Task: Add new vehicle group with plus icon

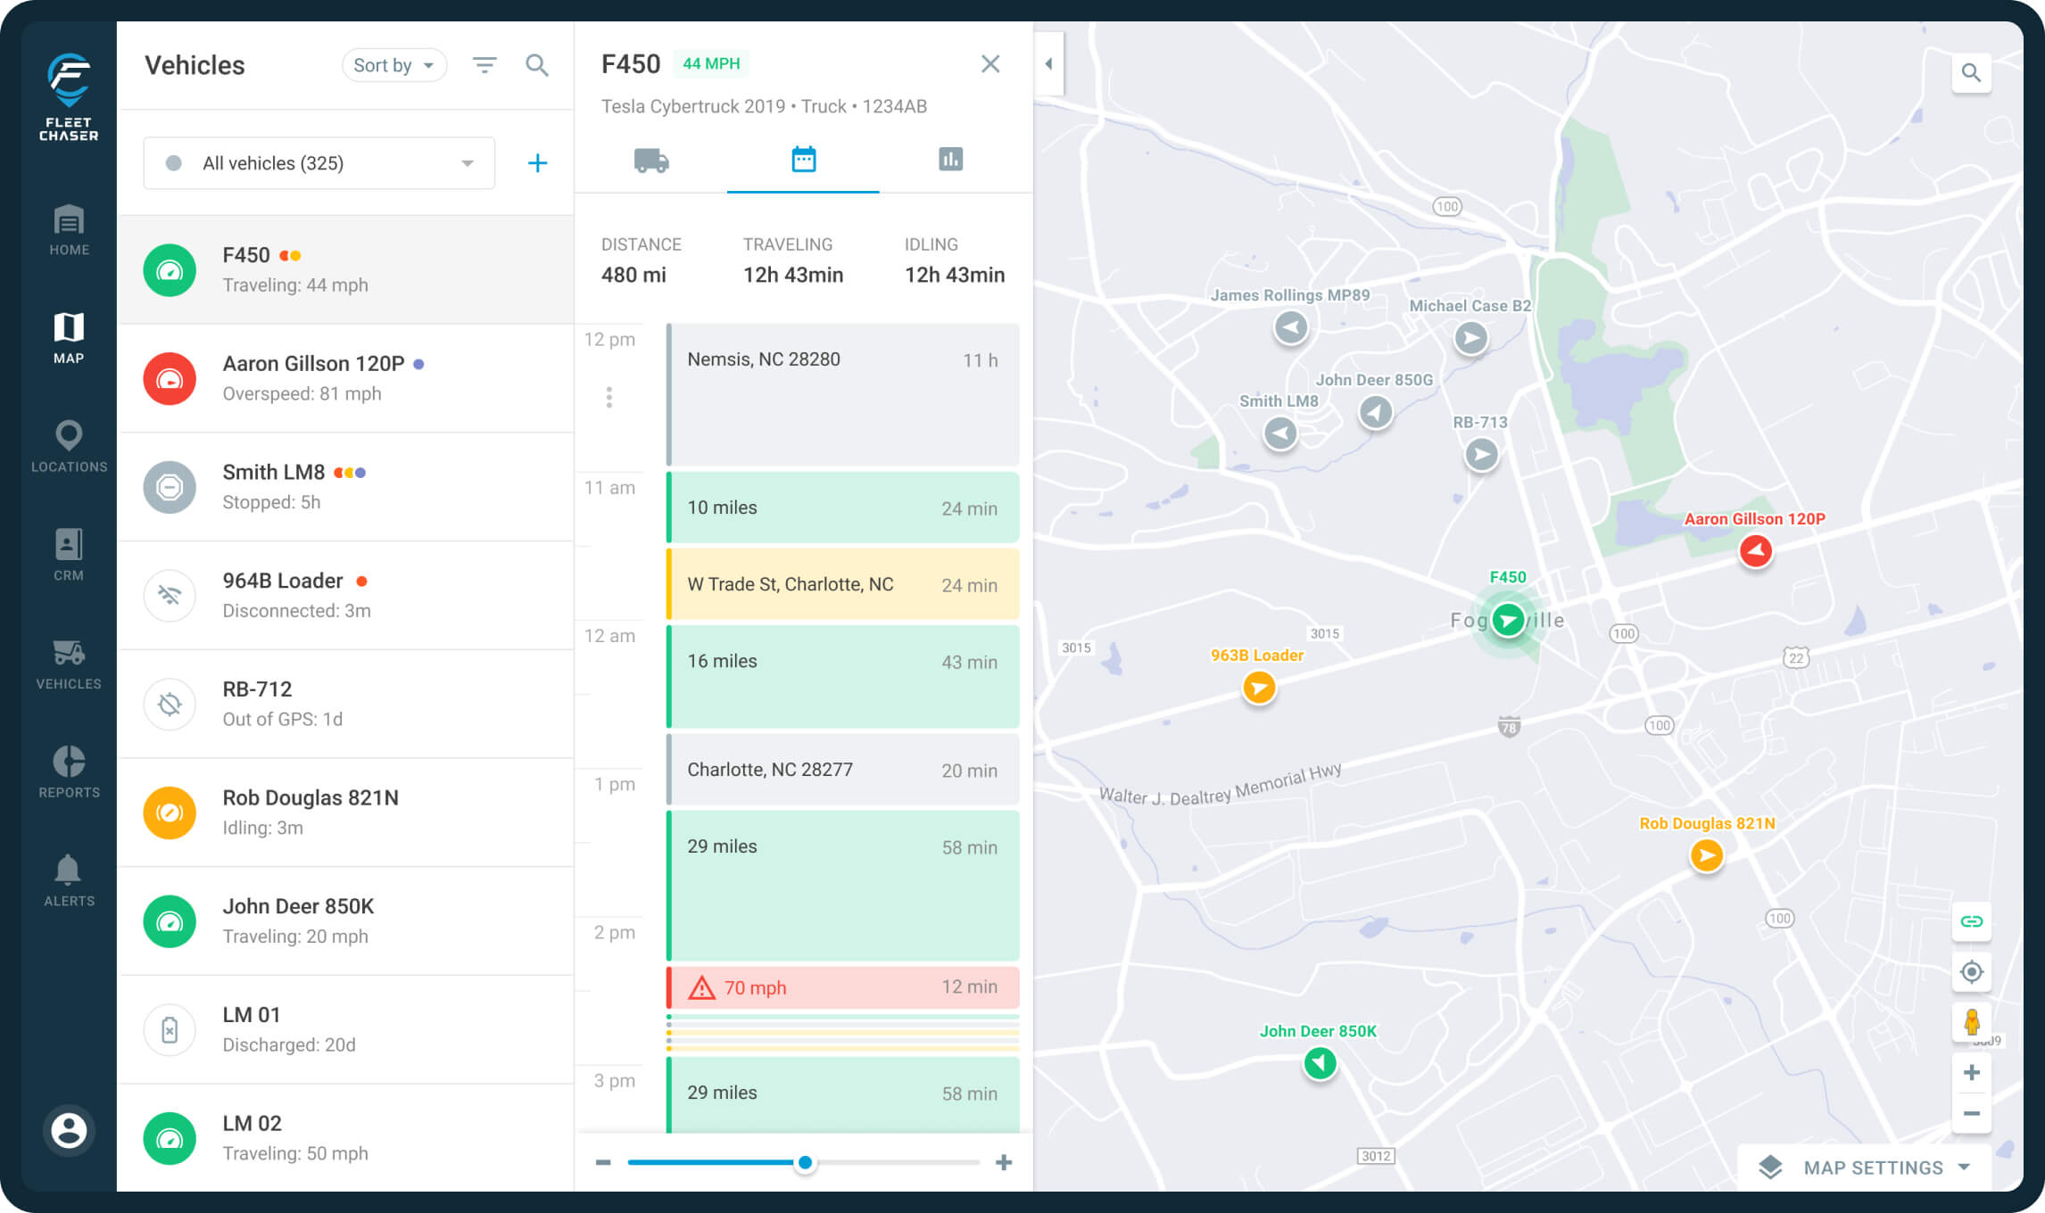Action: click(537, 163)
